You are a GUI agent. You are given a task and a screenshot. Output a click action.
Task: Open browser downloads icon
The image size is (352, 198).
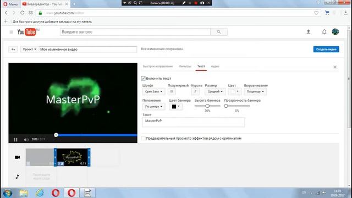tap(345, 13)
